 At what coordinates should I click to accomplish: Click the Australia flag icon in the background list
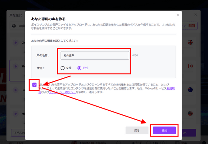pyautogui.click(x=190, y=90)
